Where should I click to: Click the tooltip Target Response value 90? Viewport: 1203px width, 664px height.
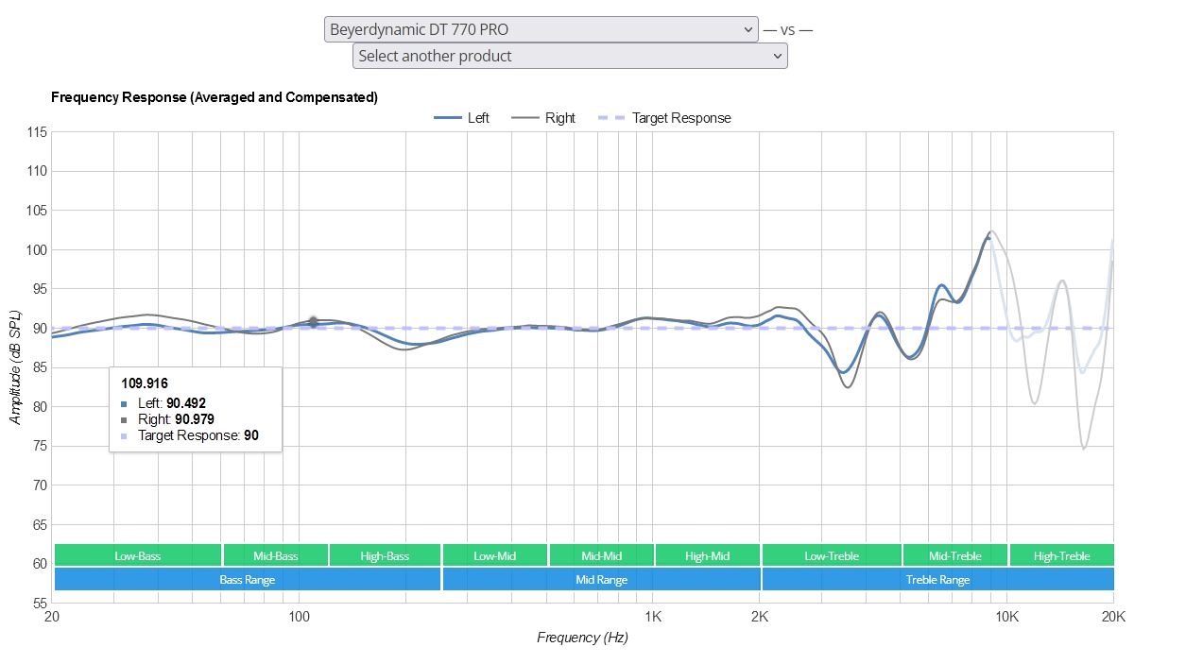[x=250, y=435]
